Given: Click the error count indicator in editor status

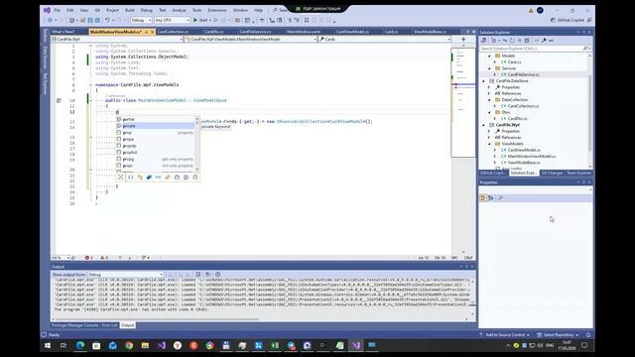Looking at the screenshot, I should [x=88, y=258].
